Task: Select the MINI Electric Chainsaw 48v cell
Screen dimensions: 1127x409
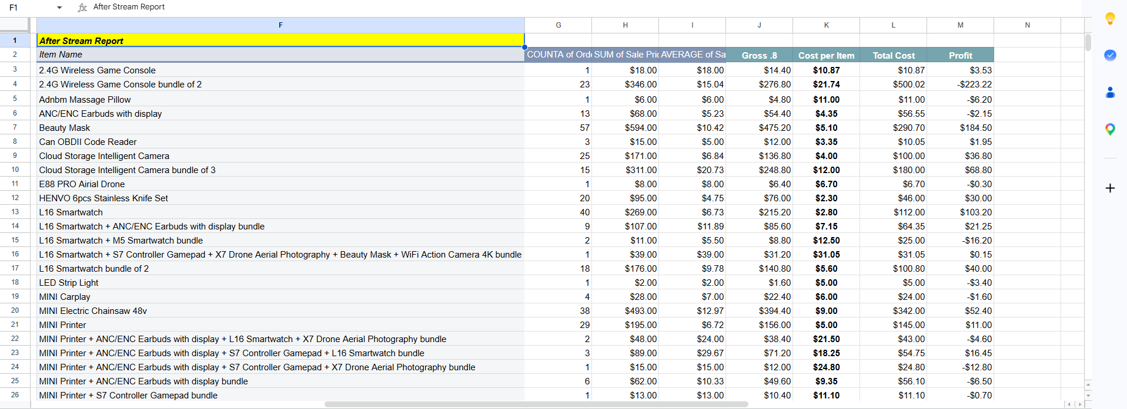Action: point(280,310)
